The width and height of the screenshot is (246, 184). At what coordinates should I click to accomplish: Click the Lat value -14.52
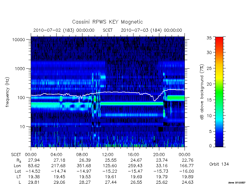tap(33, 171)
